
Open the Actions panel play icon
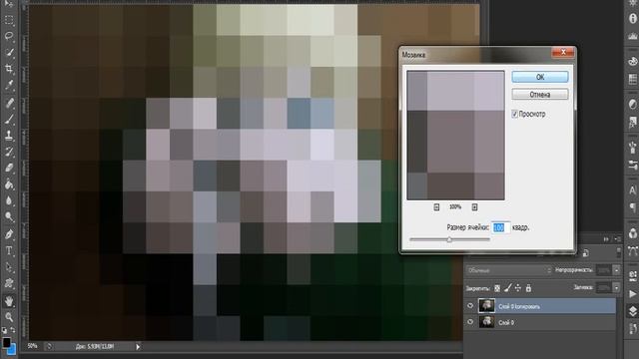click(x=632, y=293)
